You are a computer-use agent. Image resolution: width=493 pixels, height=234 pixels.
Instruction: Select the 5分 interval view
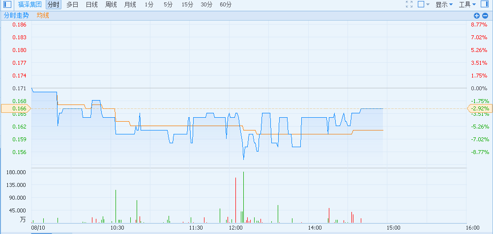click(168, 4)
